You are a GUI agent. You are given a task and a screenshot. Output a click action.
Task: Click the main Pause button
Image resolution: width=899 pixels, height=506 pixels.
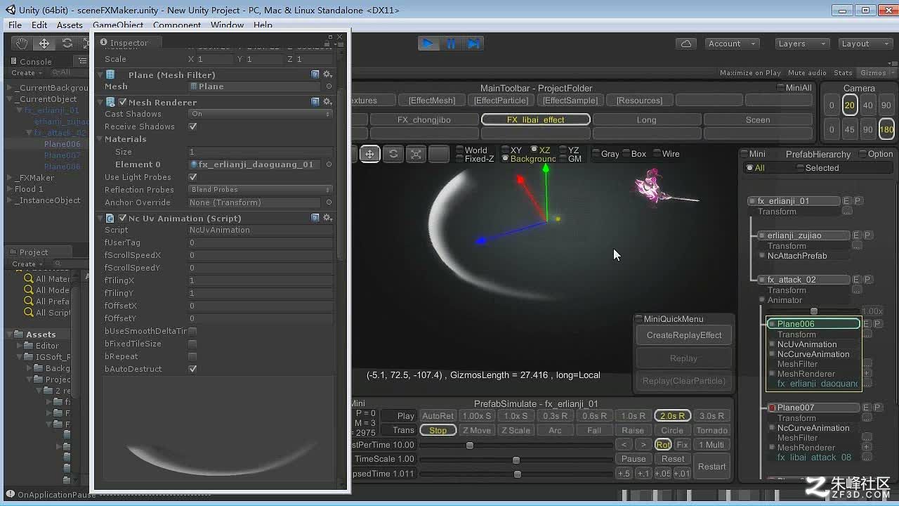(x=450, y=44)
